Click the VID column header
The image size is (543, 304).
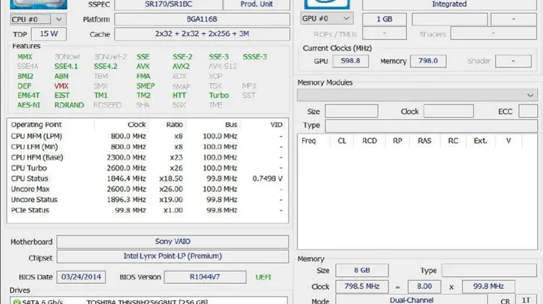point(277,125)
